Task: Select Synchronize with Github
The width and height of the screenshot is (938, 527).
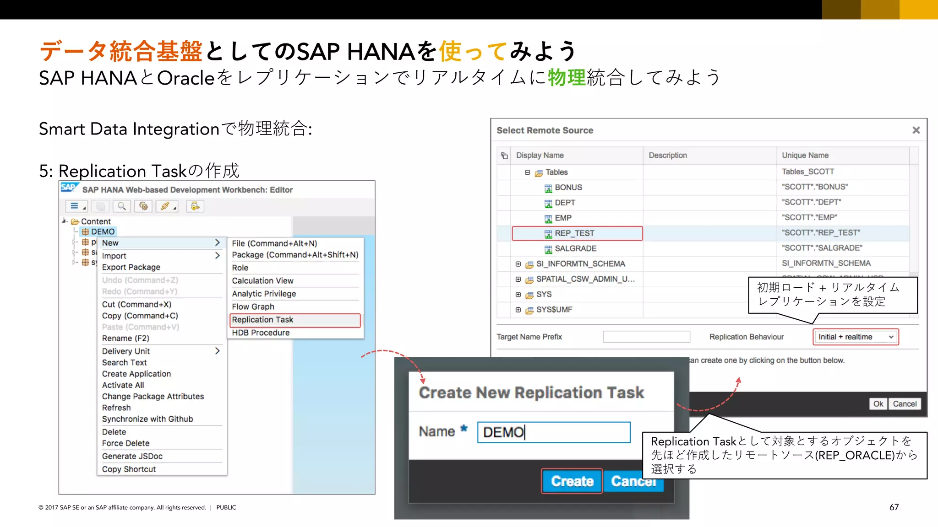Action: click(161, 419)
